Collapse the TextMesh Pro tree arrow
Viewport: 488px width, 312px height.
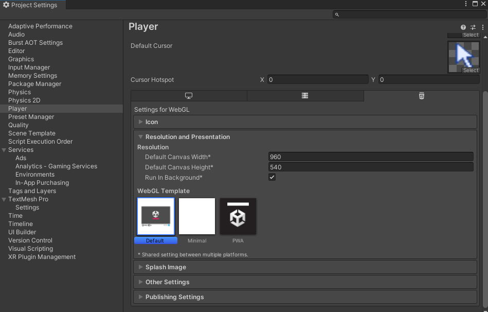pos(4,199)
